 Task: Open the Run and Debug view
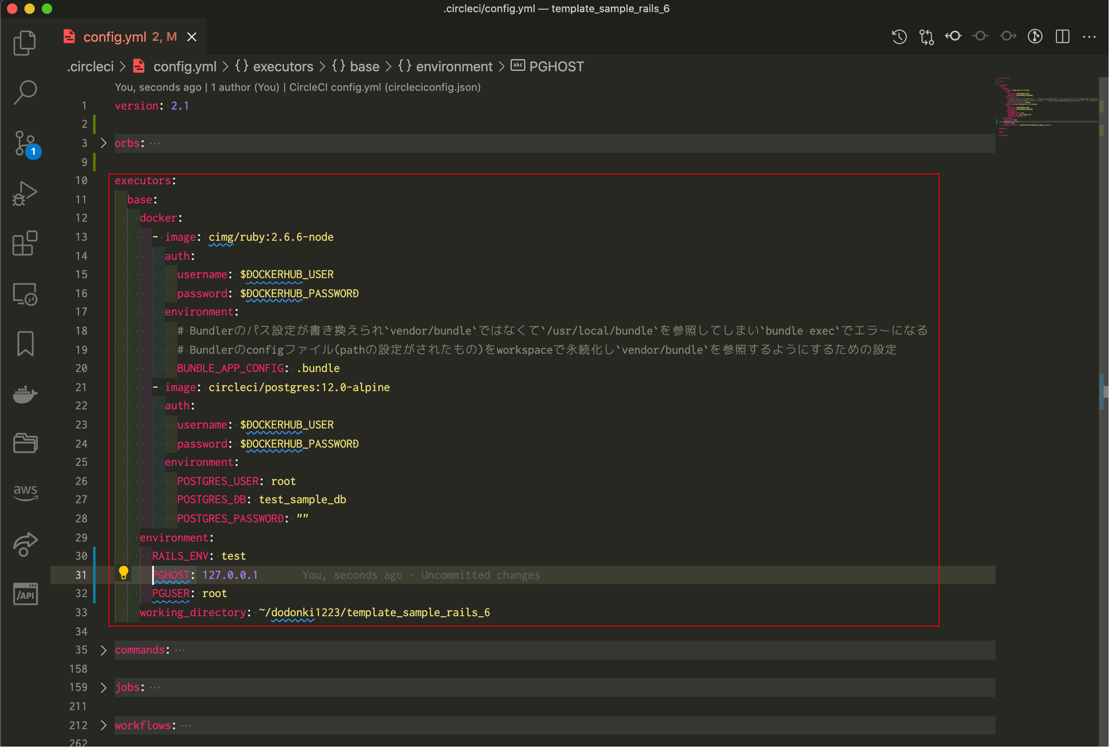click(25, 193)
